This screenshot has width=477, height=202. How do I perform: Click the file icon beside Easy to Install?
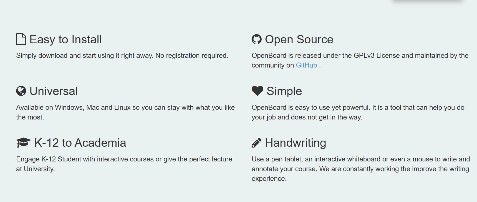(21, 39)
